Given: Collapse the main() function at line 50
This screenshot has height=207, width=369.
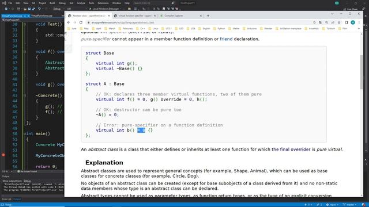Looking at the screenshot, I should [25, 134].
